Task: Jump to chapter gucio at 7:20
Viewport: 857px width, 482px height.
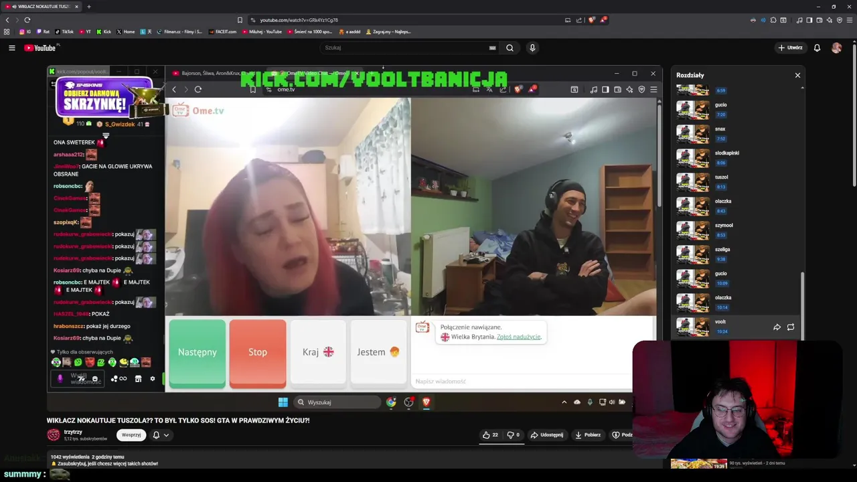Action: click(x=736, y=110)
